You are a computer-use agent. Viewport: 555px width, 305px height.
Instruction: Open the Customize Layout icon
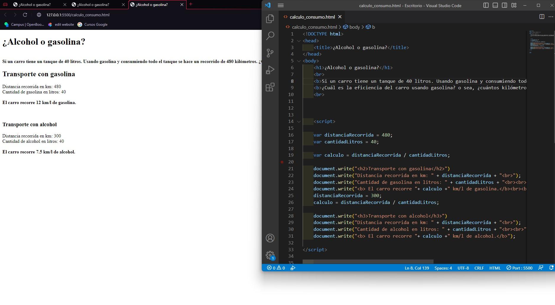pos(514,5)
